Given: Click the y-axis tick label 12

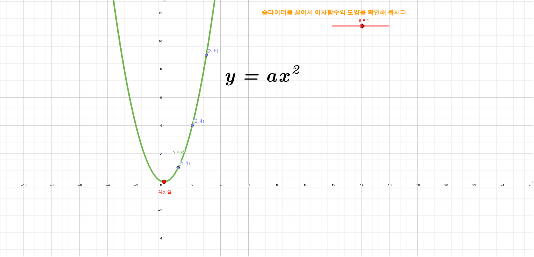Looking at the screenshot, I should coord(160,13).
